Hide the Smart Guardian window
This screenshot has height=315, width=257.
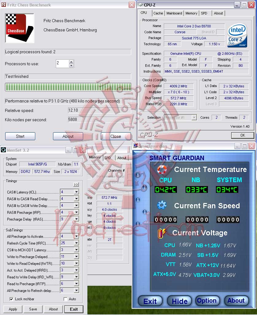[x=179, y=301]
